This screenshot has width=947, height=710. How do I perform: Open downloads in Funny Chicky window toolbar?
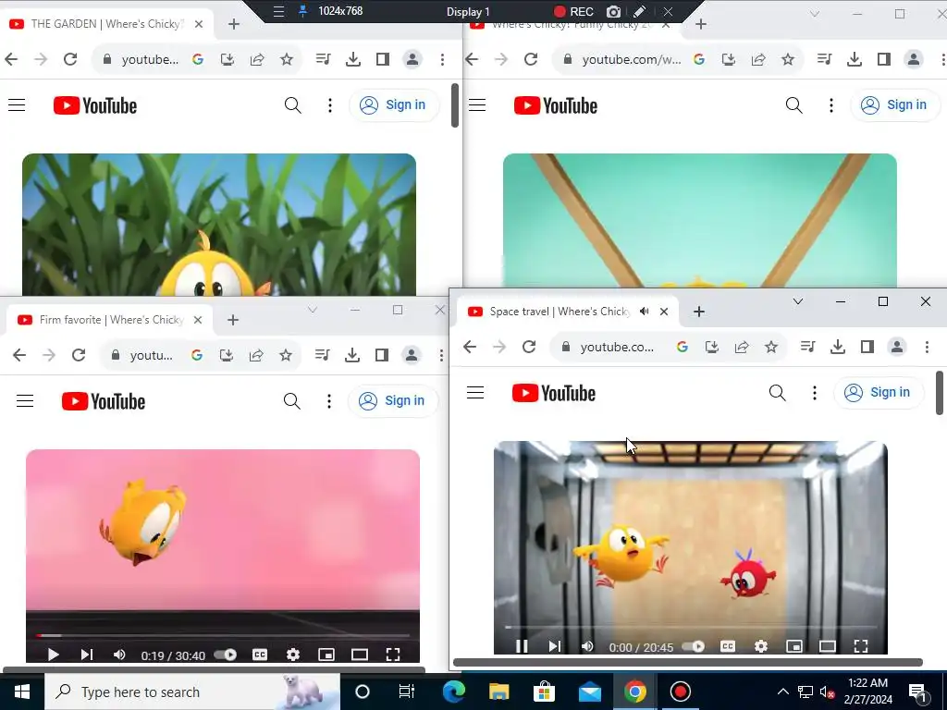click(x=854, y=59)
